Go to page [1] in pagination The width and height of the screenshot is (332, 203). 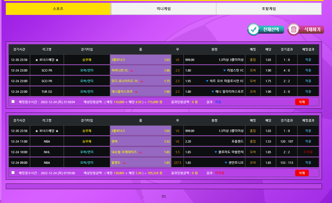(164, 196)
